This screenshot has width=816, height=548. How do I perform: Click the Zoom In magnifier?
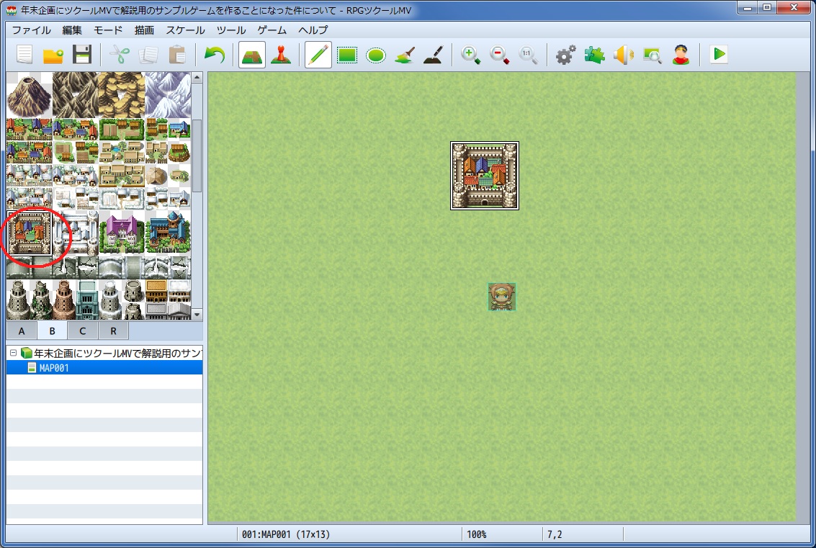point(471,55)
